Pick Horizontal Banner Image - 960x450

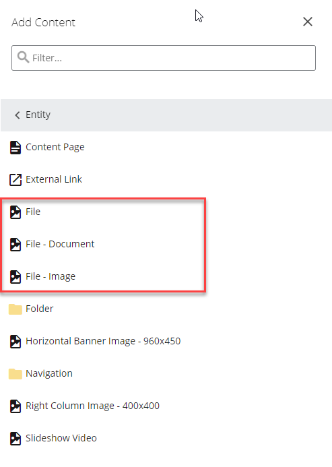pyautogui.click(x=103, y=341)
